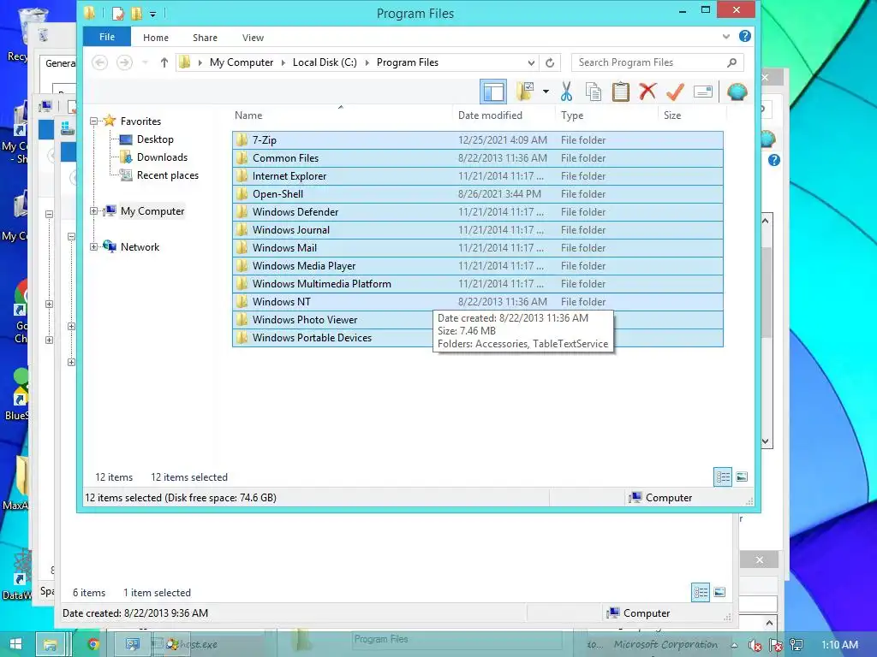
Task: Select Recent places under Favorites
Action: click(167, 175)
